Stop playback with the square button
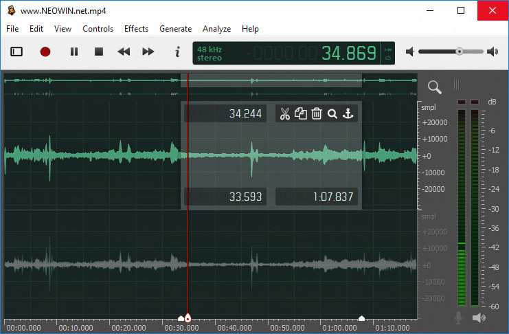The image size is (509, 334). (99, 52)
